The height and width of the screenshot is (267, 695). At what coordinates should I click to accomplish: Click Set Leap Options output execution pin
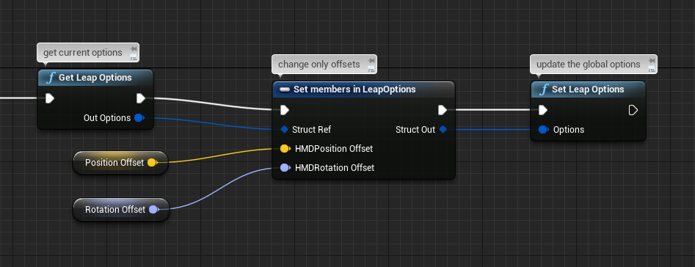point(633,110)
